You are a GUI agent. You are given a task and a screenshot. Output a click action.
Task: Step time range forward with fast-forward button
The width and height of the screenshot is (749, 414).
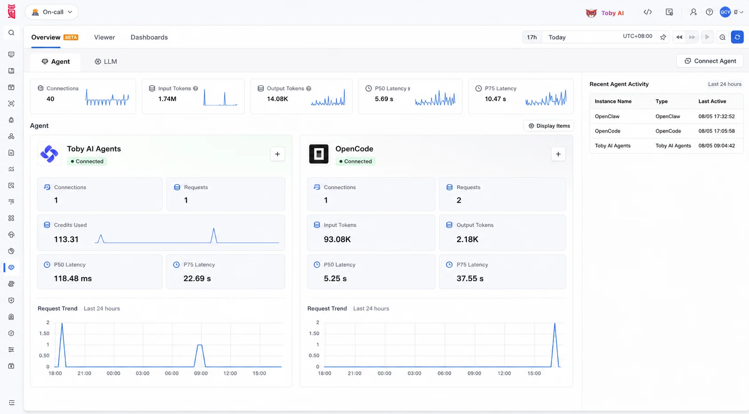[x=692, y=37]
